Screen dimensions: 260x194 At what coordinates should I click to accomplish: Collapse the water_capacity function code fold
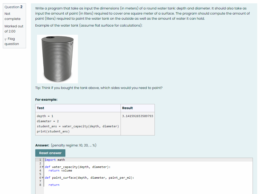point(43,167)
